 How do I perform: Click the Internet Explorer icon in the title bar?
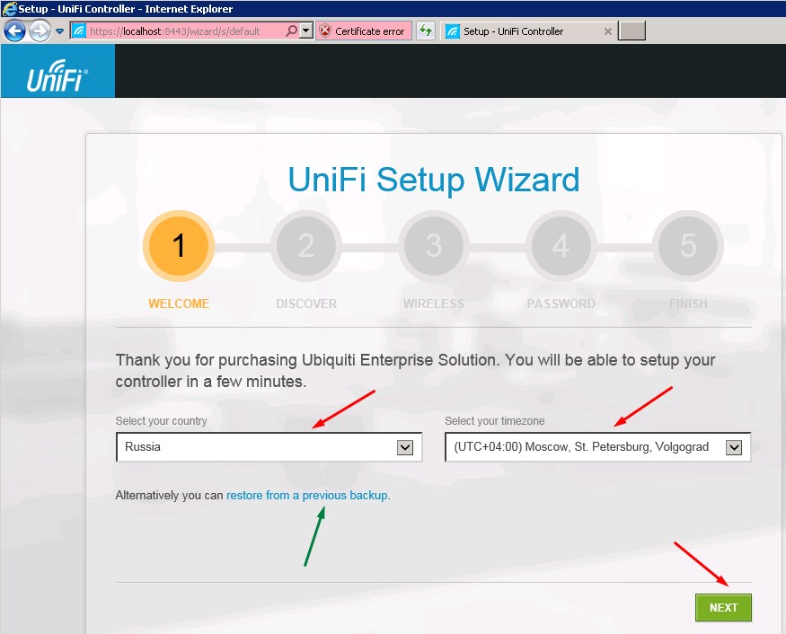coord(8,8)
